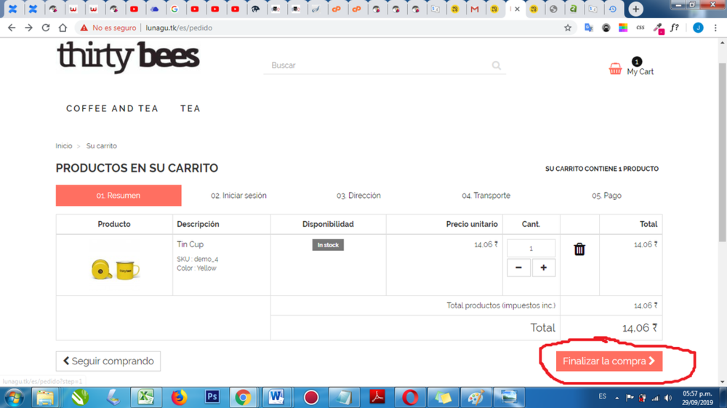
Task: Decrease quantity with the minus button
Action: coord(518,268)
